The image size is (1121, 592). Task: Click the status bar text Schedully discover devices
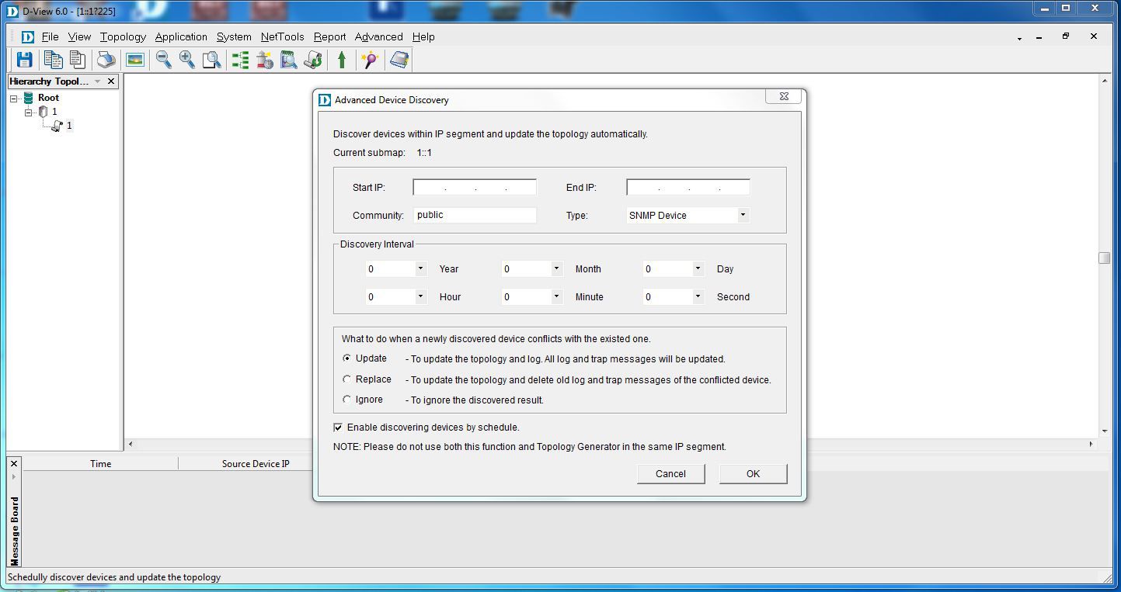pyautogui.click(x=114, y=577)
